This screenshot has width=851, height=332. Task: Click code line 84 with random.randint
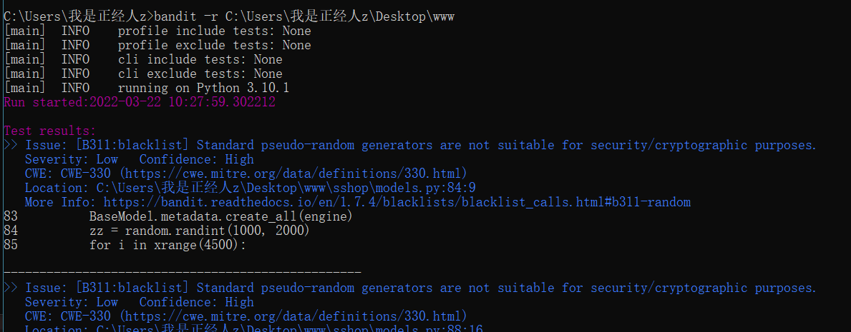pyautogui.click(x=215, y=231)
